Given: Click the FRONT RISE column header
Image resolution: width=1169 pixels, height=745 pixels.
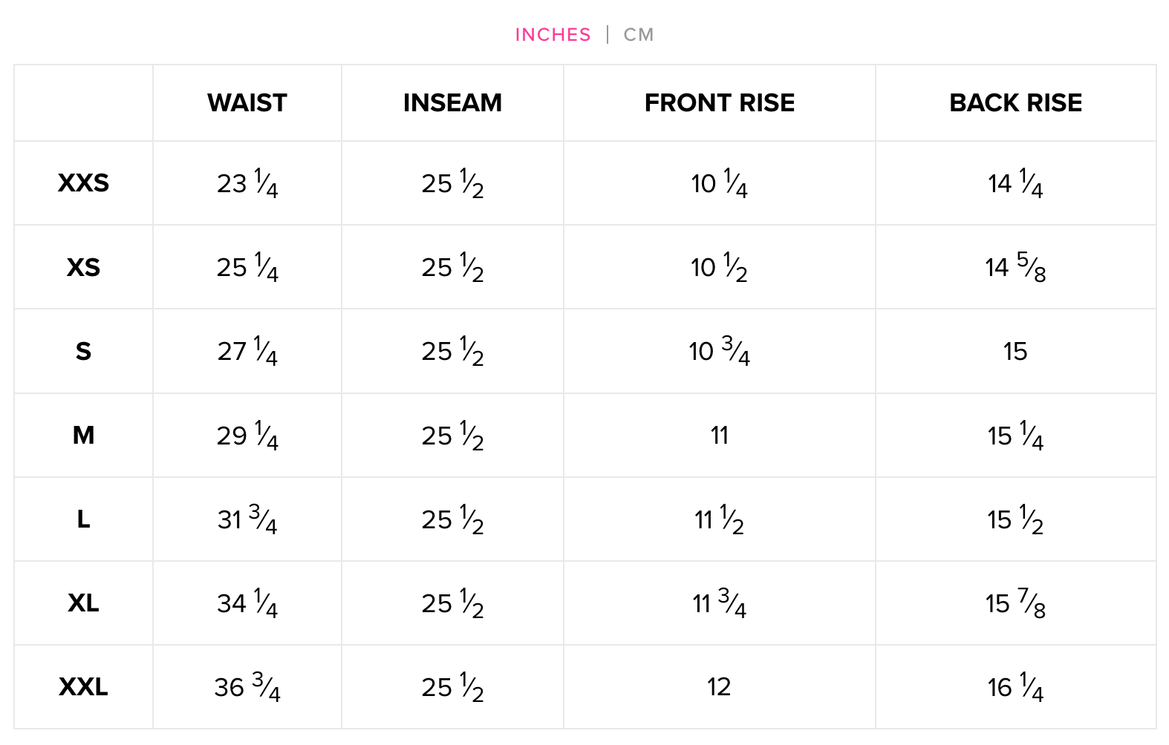Looking at the screenshot, I should [719, 102].
